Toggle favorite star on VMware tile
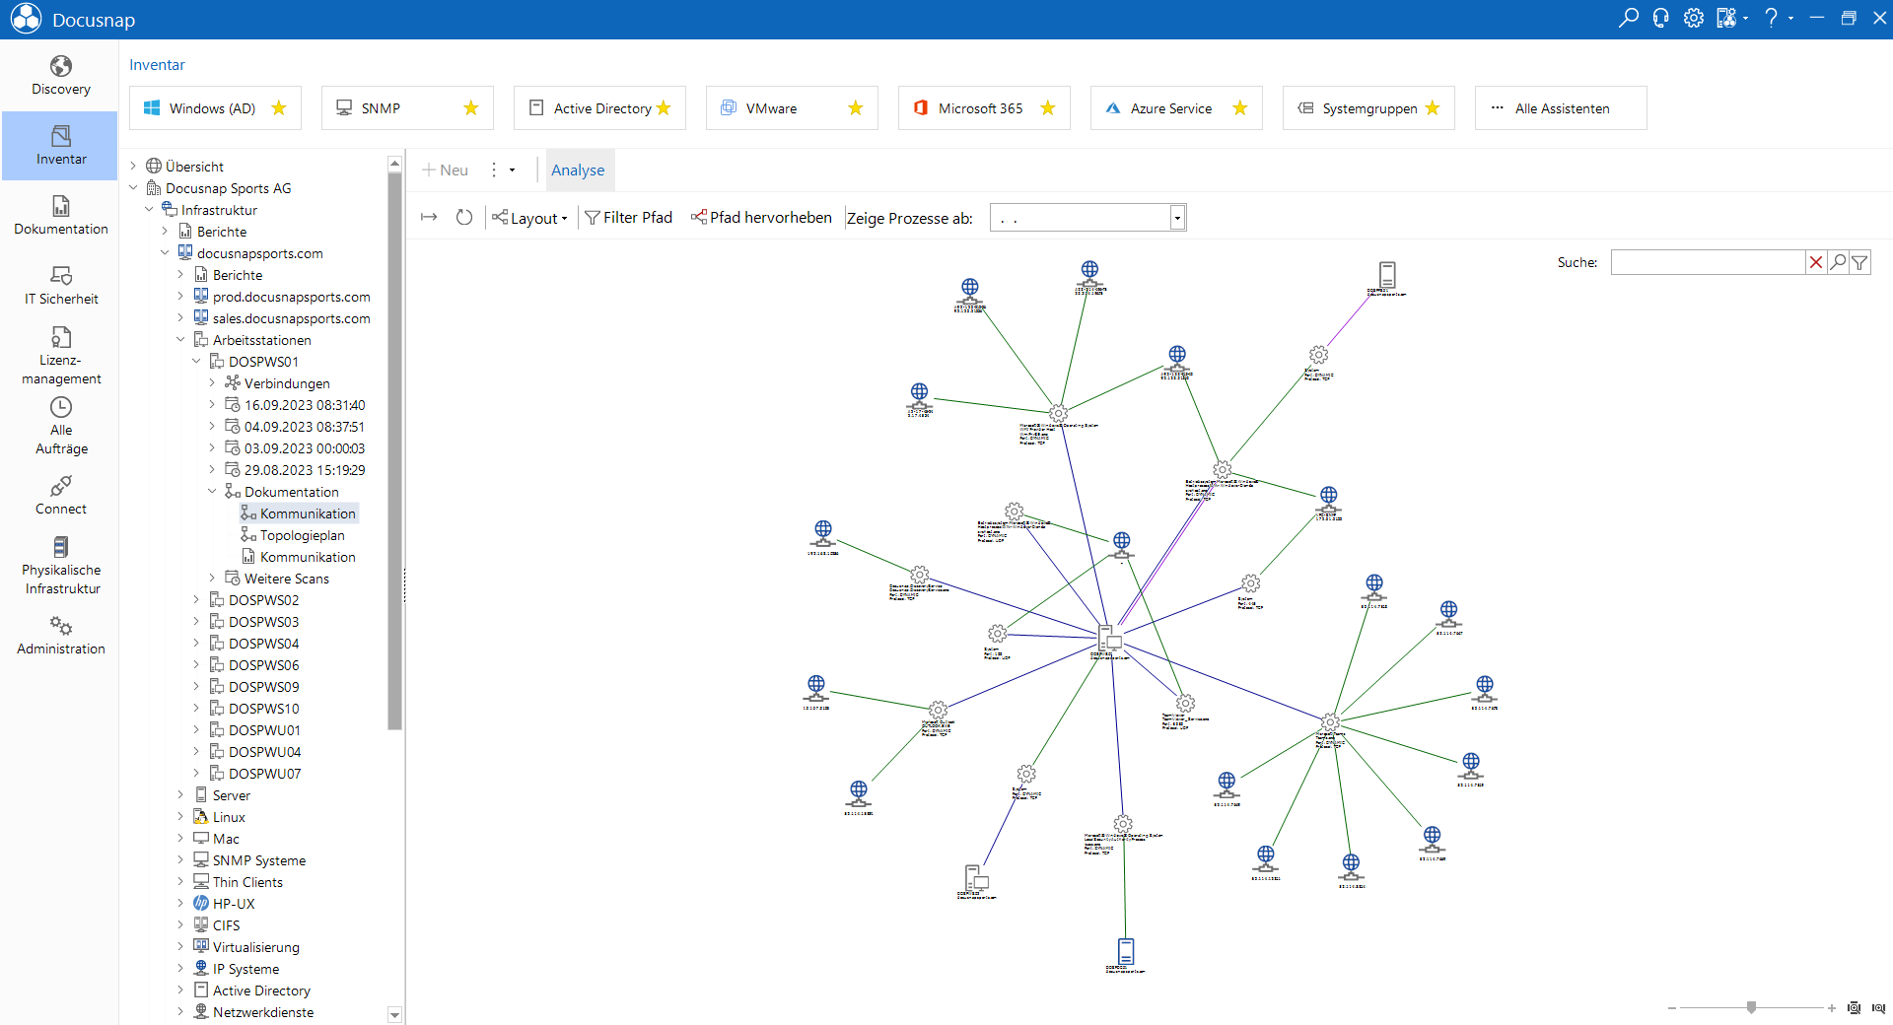This screenshot has height=1025, width=1893. coord(856,108)
